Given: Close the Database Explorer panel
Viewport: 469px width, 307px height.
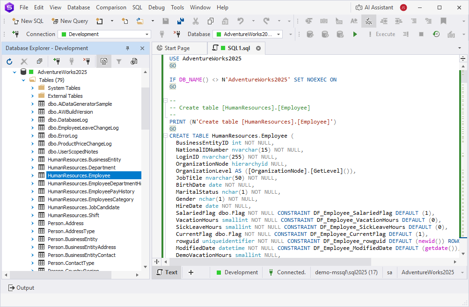Looking at the screenshot, I should [142, 48].
